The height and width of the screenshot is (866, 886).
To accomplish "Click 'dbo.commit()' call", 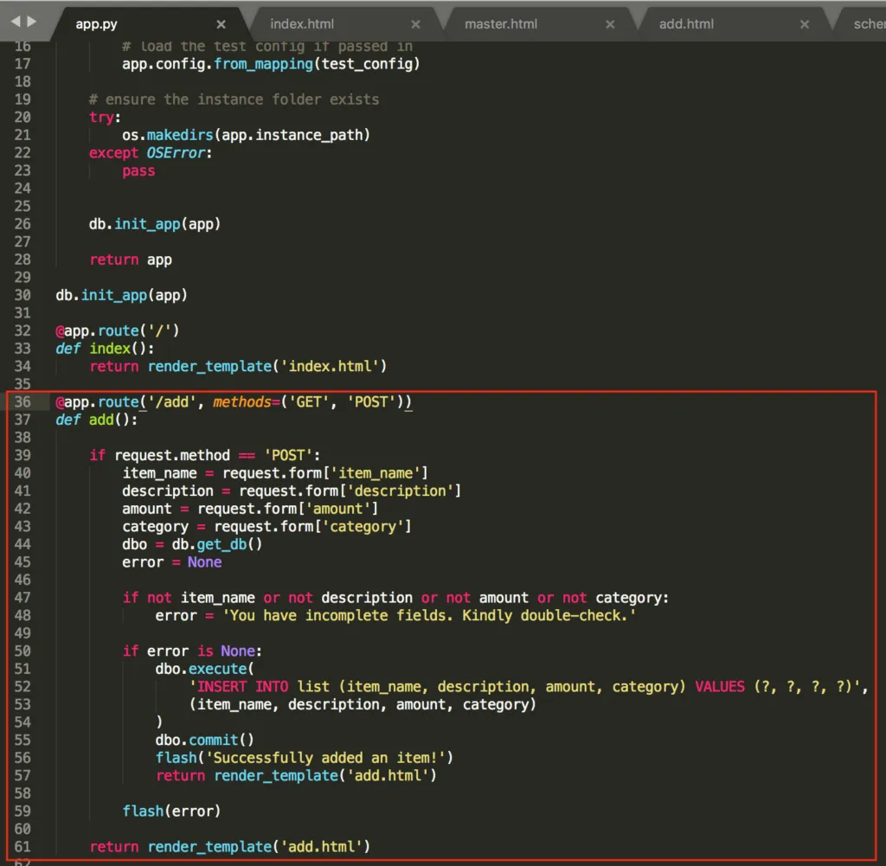I will coord(204,740).
